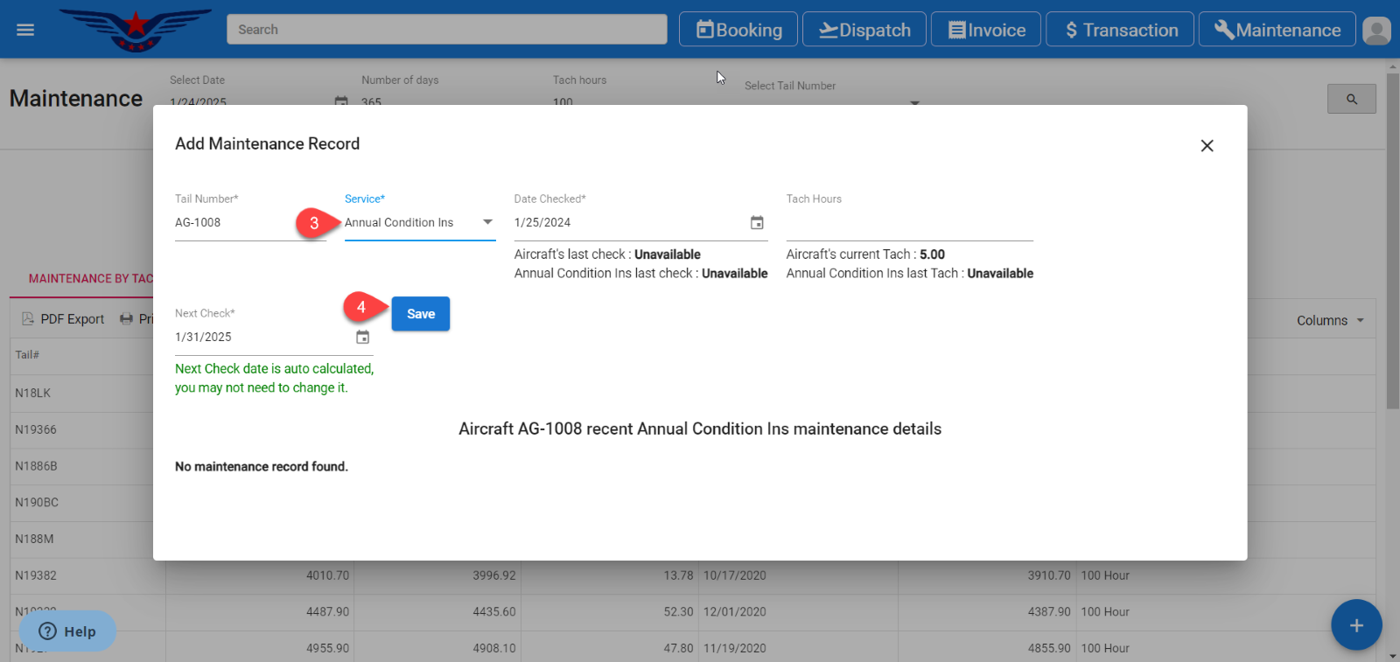Go to Booking page
Screen dimensions: 1400x662
click(738, 30)
